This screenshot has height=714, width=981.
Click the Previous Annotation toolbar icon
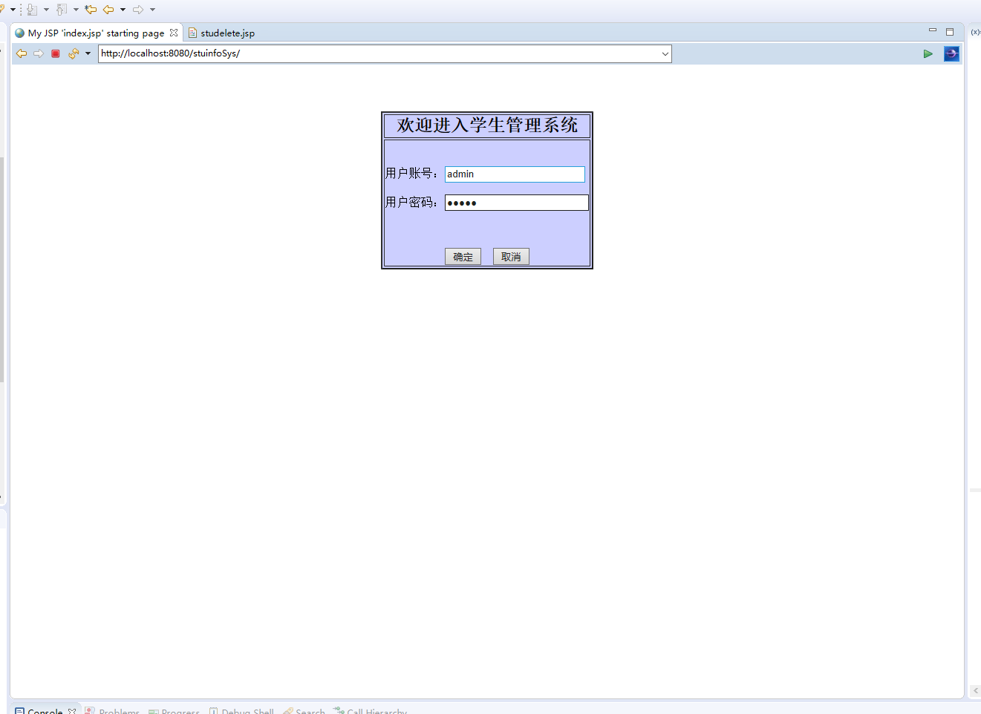(62, 10)
